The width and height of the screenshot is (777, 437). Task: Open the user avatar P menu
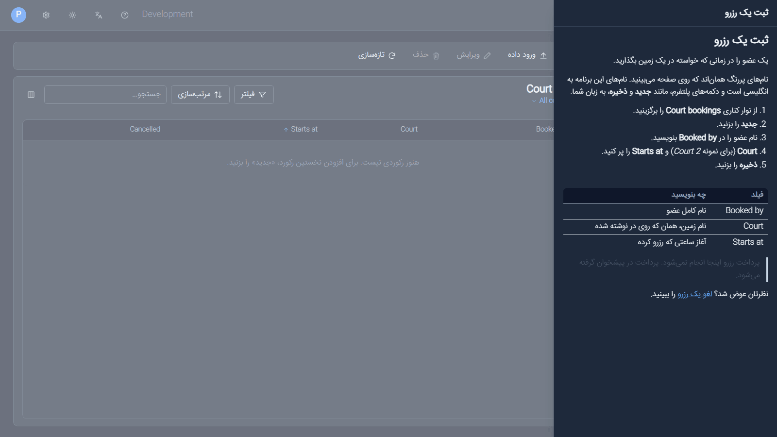point(18,15)
